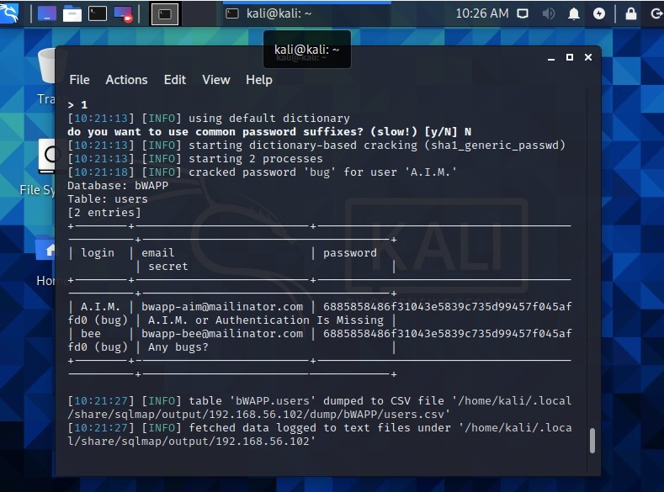Open the terminal Help menu
The height and width of the screenshot is (492, 664).
259,80
